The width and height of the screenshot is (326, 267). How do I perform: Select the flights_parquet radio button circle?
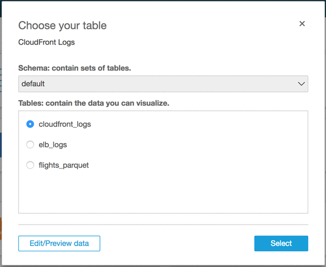click(x=30, y=165)
